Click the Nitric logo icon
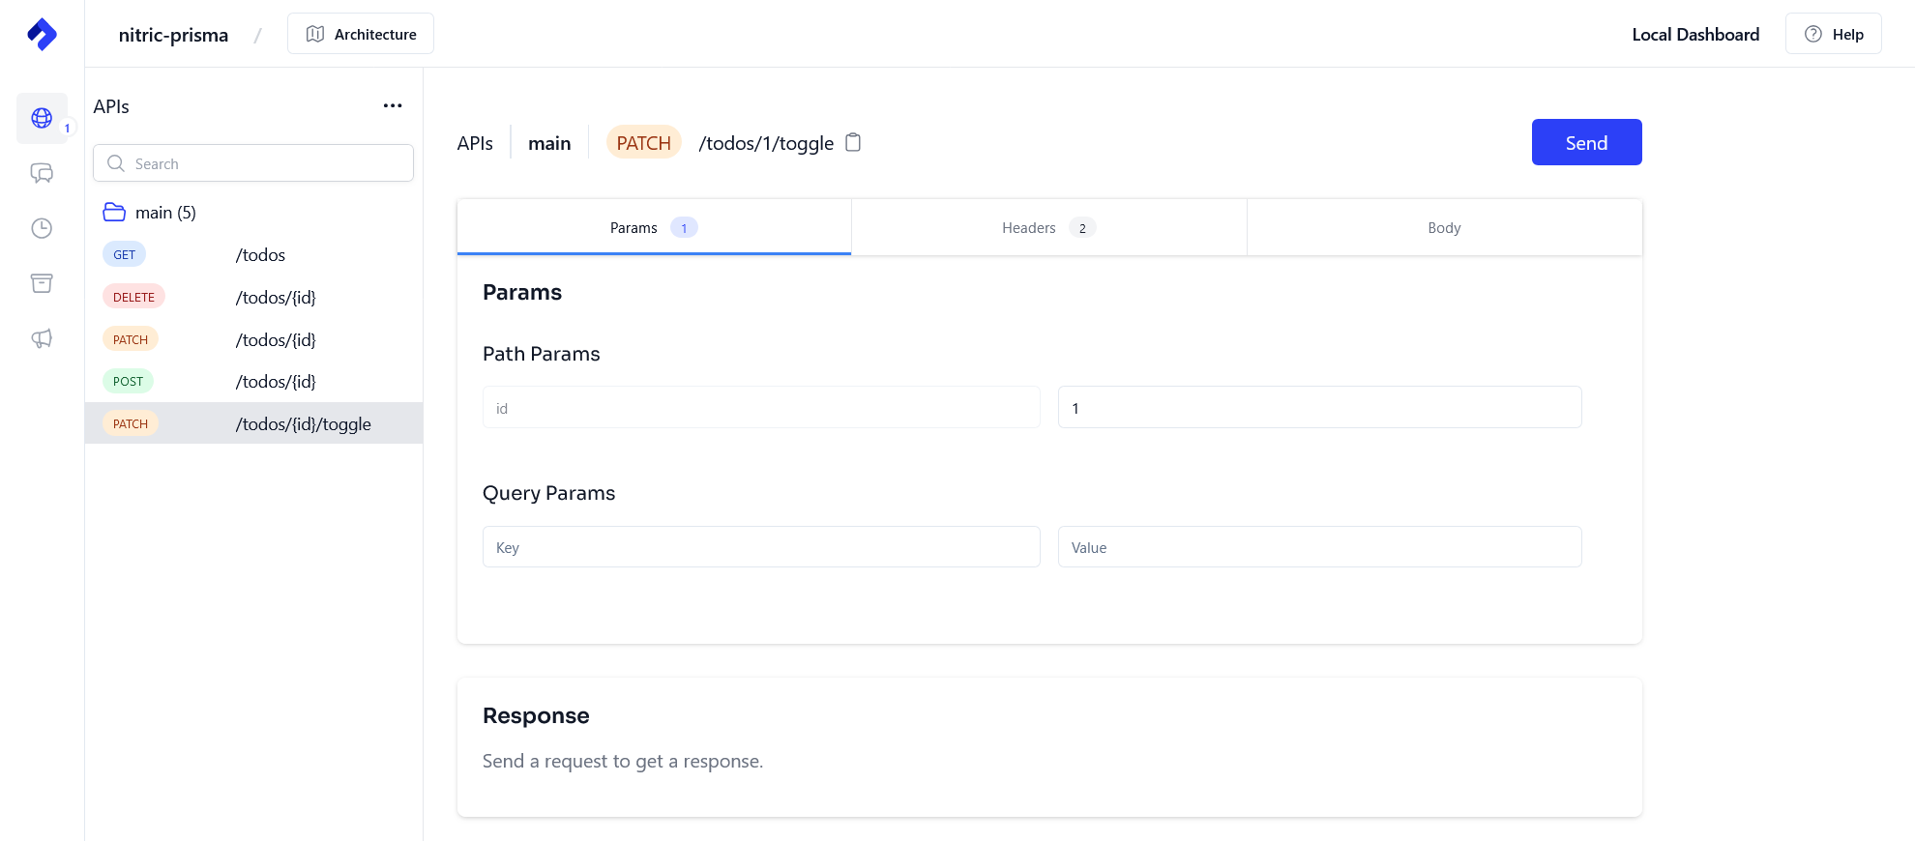The width and height of the screenshot is (1915, 841). point(42,34)
